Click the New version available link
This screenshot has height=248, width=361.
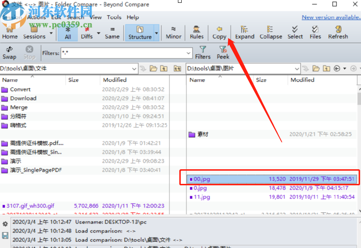pos(331,17)
